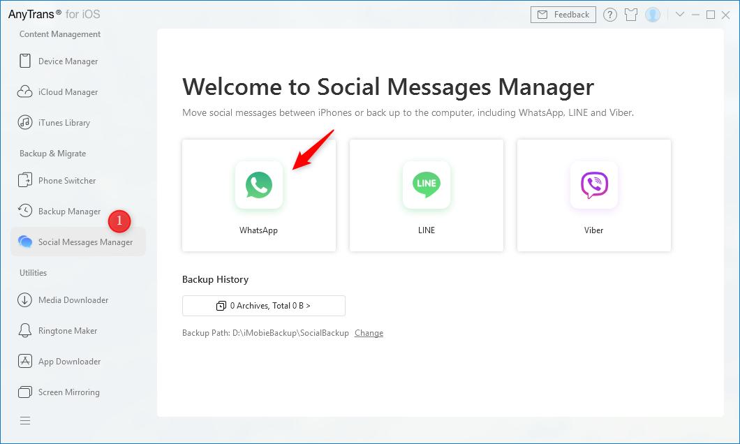Choose the WhatsApp icon
The image size is (740, 444).
(x=259, y=184)
